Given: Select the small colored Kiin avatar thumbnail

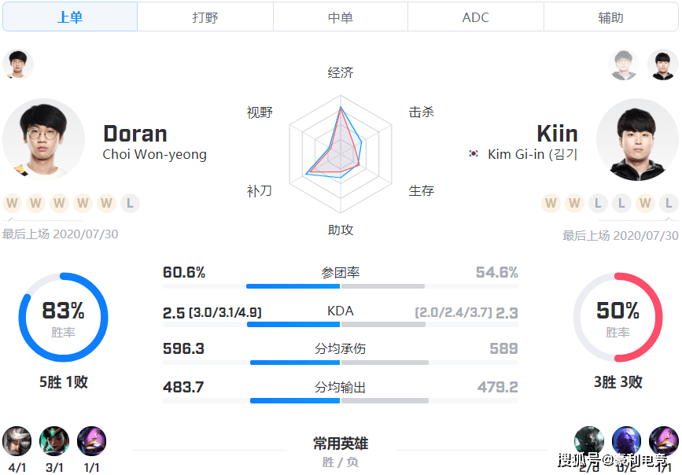Looking at the screenshot, I should [x=663, y=64].
